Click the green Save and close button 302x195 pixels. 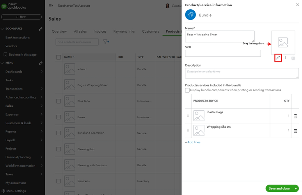(x=279, y=188)
